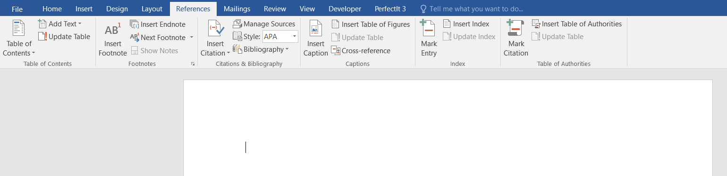The height and width of the screenshot is (176, 727).
Task: Click Update Table in Captions group
Action: pyautogui.click(x=357, y=38)
